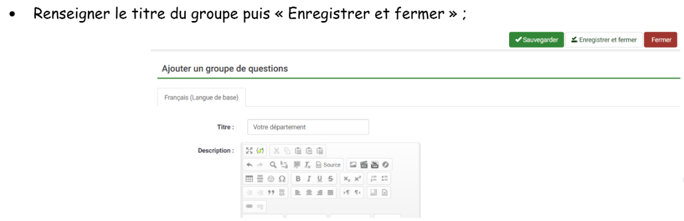Toggle italic text in the editor
The image size is (684, 221).
[308, 179]
